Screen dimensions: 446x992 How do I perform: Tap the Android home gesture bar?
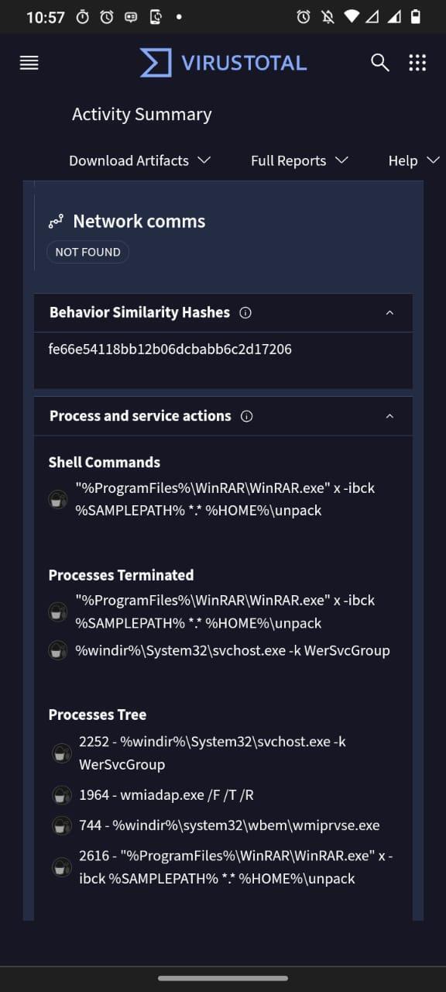tap(223, 978)
